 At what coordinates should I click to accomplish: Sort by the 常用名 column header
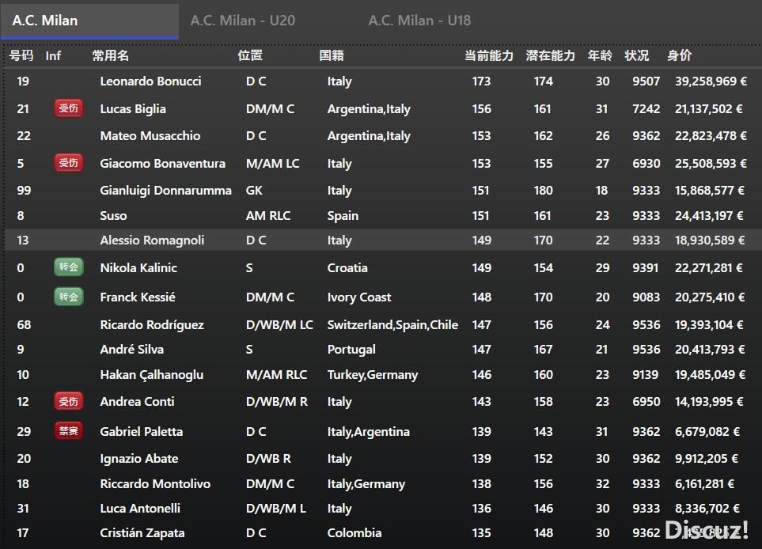(x=111, y=55)
